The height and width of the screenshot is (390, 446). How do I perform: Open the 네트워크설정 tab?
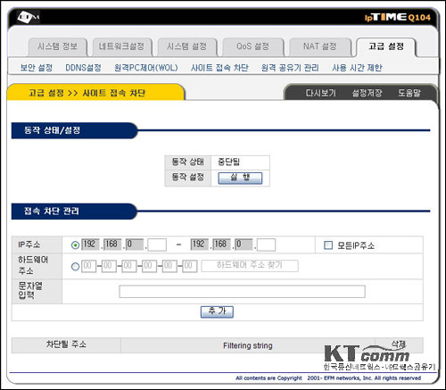tap(121, 46)
